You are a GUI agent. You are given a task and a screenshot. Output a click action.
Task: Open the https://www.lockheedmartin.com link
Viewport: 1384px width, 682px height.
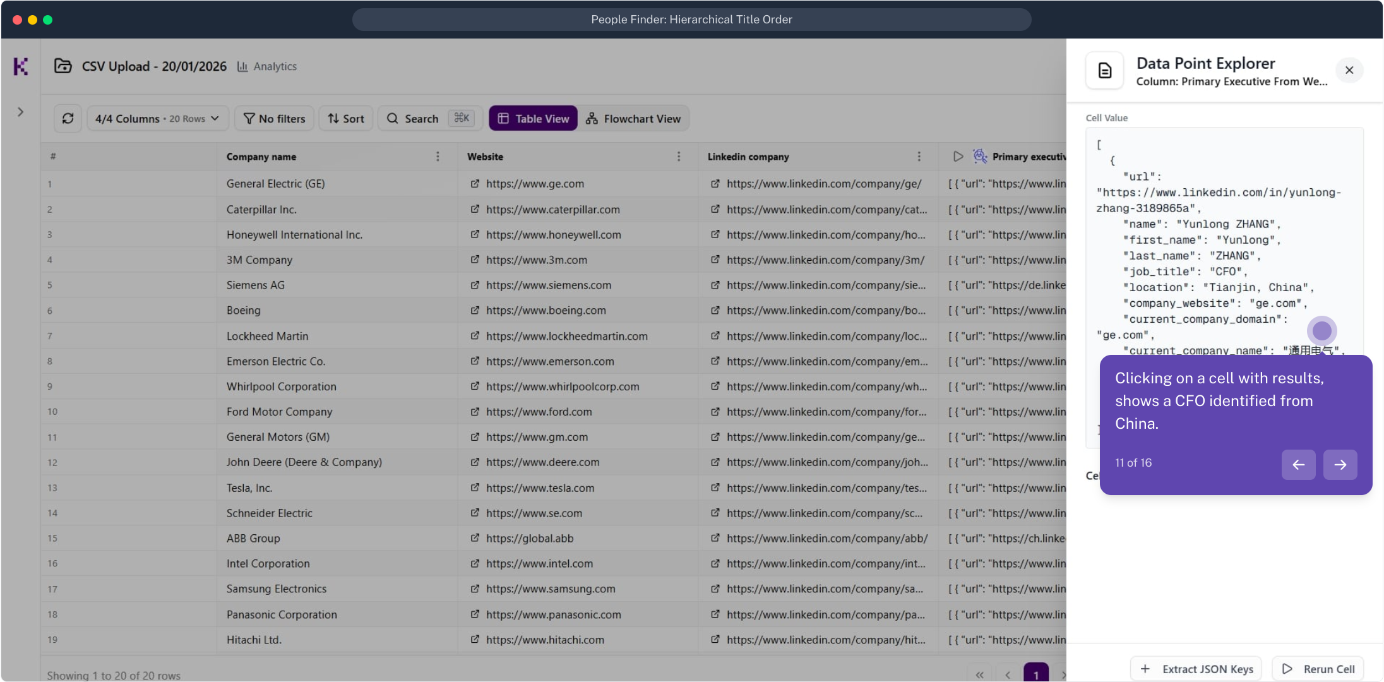pos(567,336)
